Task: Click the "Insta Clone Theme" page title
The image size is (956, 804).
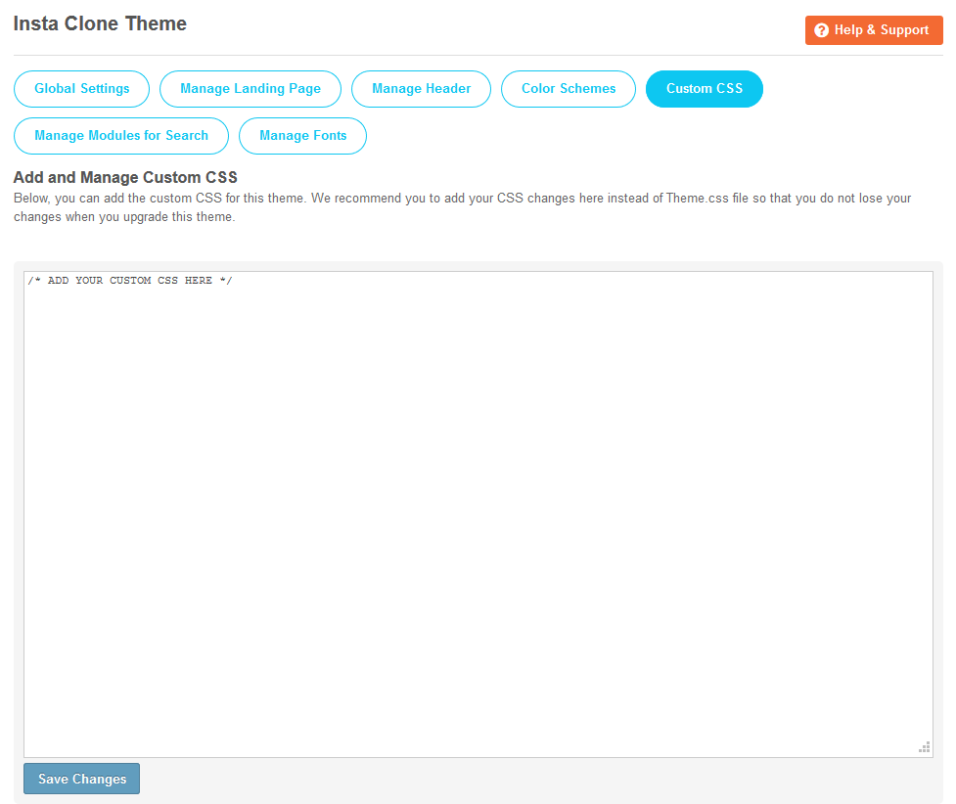Action: pos(100,23)
